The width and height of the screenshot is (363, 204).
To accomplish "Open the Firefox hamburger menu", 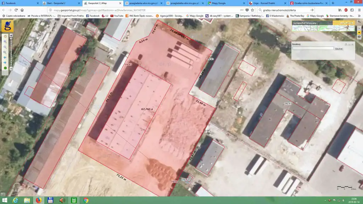I will tap(358, 10).
